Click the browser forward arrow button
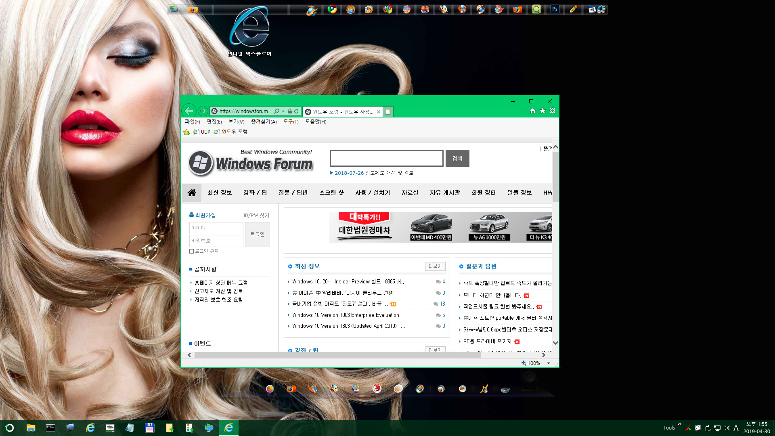The image size is (775, 436). tap(203, 111)
